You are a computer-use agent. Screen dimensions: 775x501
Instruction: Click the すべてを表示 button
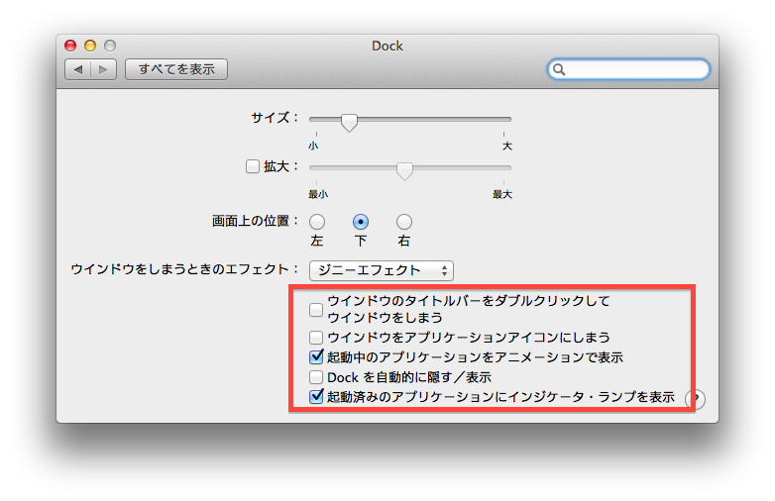coord(176,69)
